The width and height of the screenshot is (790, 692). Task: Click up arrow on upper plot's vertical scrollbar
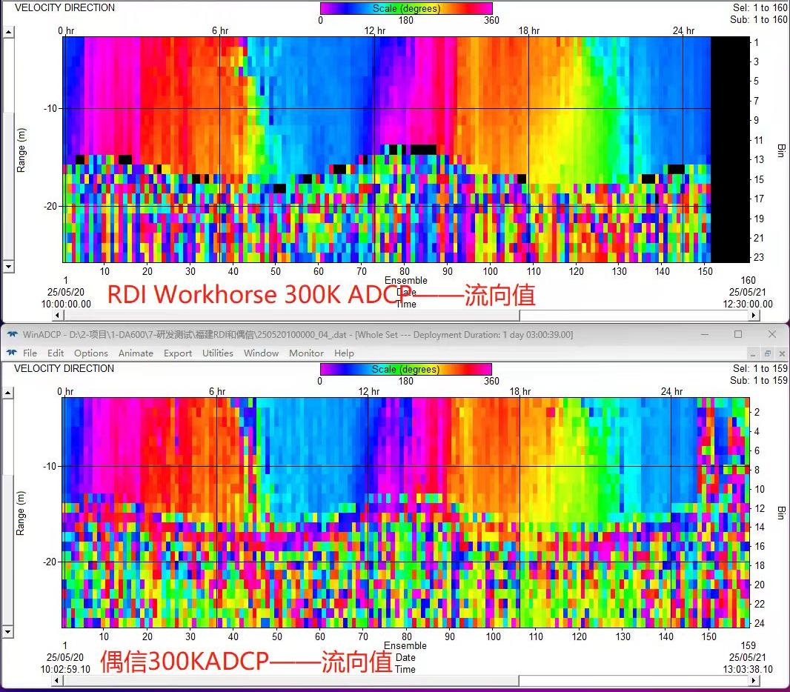point(8,32)
